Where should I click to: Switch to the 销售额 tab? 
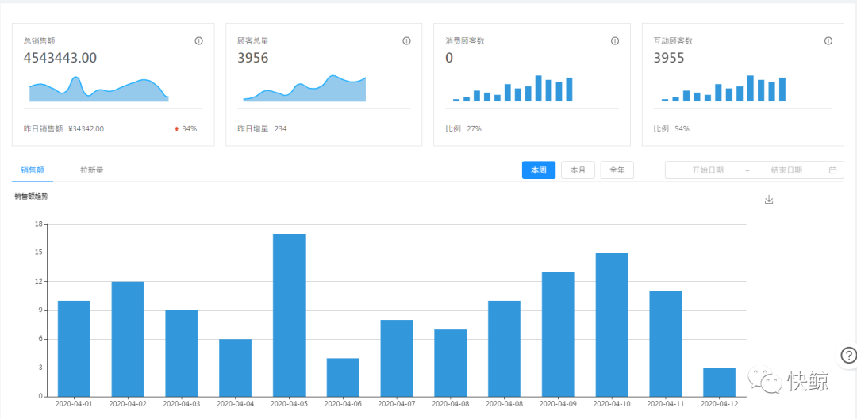coord(33,170)
